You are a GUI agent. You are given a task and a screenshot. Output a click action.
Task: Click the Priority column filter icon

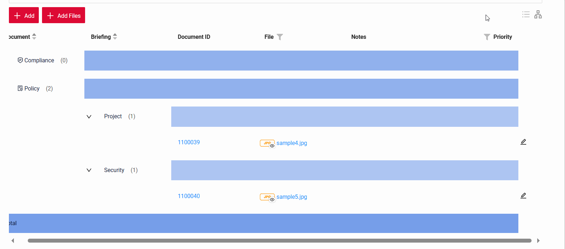pos(487,37)
